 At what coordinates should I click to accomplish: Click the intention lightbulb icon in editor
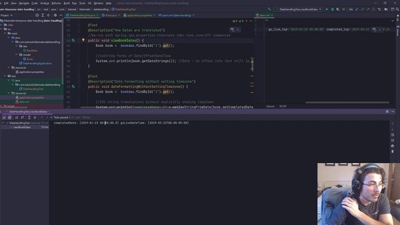(83, 40)
